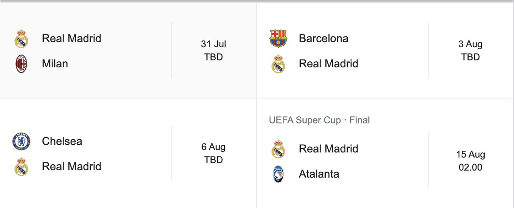Click the UEFA Super Cup · Final label
The image size is (514, 208).
click(x=320, y=120)
